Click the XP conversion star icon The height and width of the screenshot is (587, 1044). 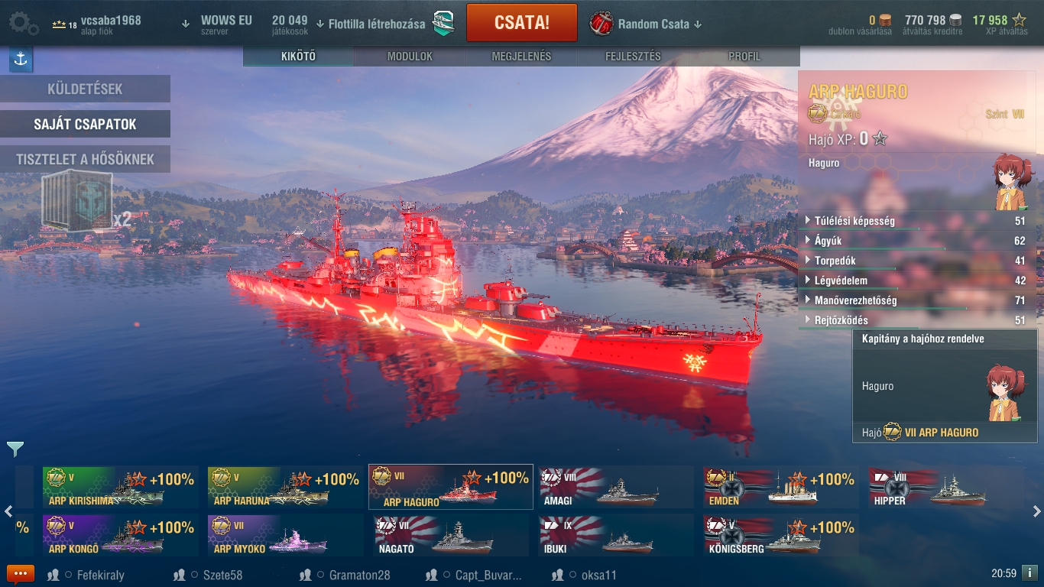(x=1019, y=20)
